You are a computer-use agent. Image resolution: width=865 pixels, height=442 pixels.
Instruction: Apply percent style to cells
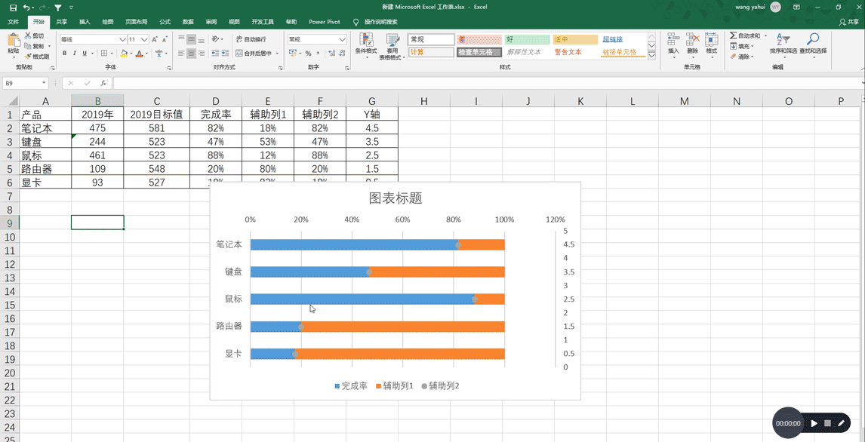click(309, 54)
